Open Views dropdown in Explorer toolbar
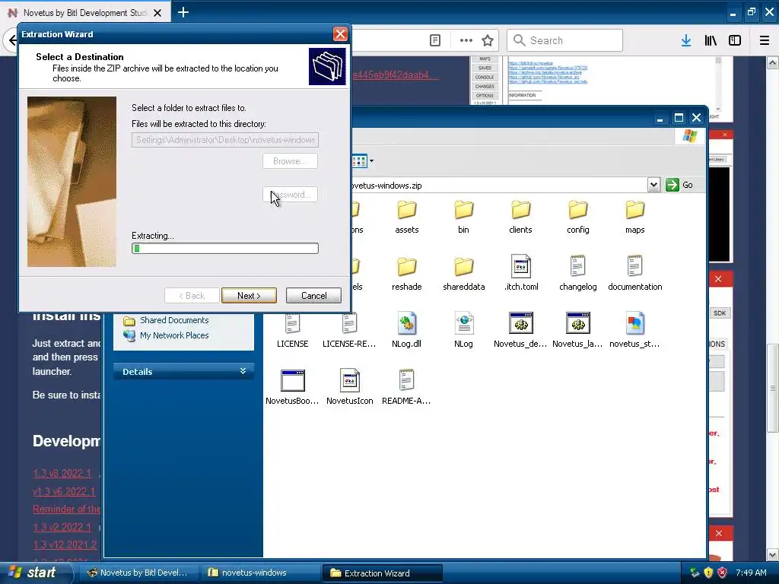The height and width of the screenshot is (584, 779). coord(371,161)
